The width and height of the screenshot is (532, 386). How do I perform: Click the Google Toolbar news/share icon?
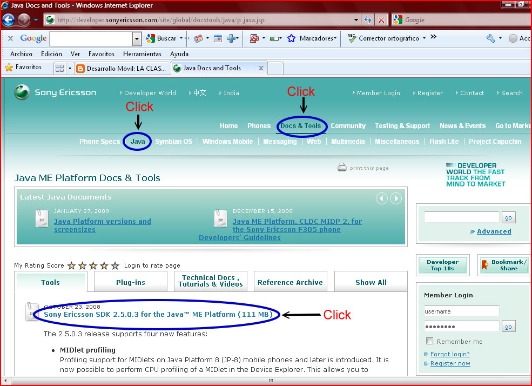click(198, 38)
